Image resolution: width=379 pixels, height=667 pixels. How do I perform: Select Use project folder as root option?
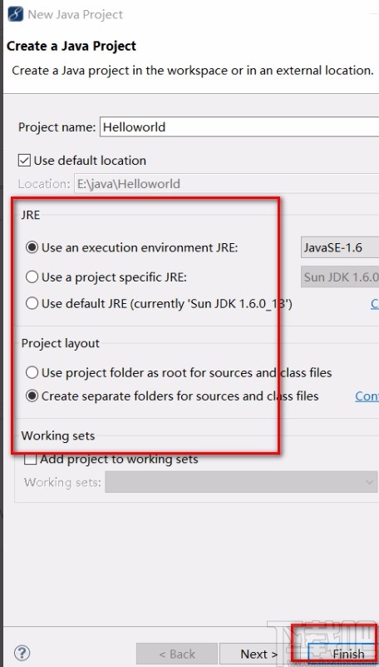(x=32, y=373)
